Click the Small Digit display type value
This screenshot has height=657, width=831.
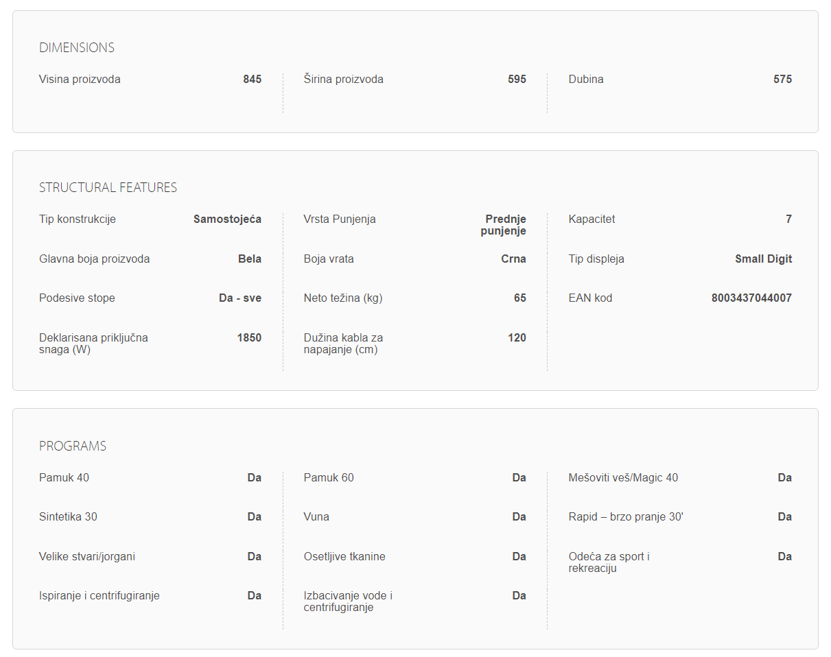point(763,259)
